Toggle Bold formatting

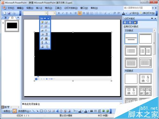coord(59,13)
